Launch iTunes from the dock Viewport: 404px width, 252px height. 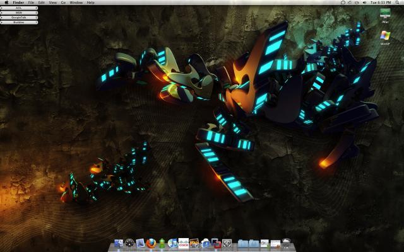tap(172, 243)
